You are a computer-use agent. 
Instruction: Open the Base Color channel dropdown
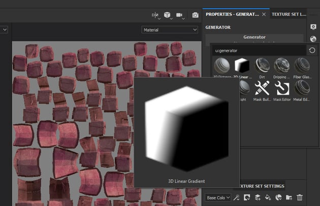click(x=218, y=197)
